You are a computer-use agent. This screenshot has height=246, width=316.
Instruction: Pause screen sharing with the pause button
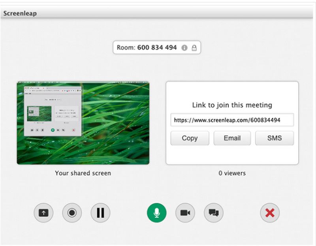pos(100,213)
